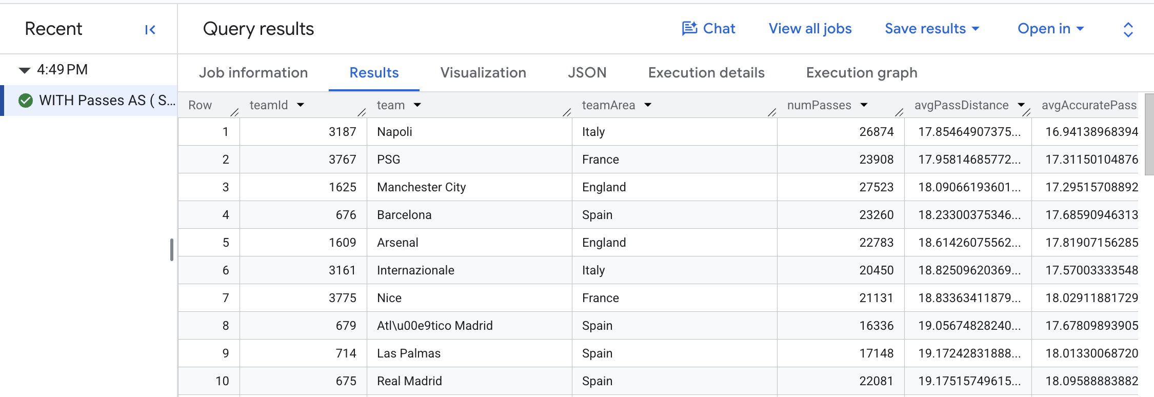Viewport: 1154px width, 397px height.
Task: Click numPasses value 16336
Action: [877, 326]
